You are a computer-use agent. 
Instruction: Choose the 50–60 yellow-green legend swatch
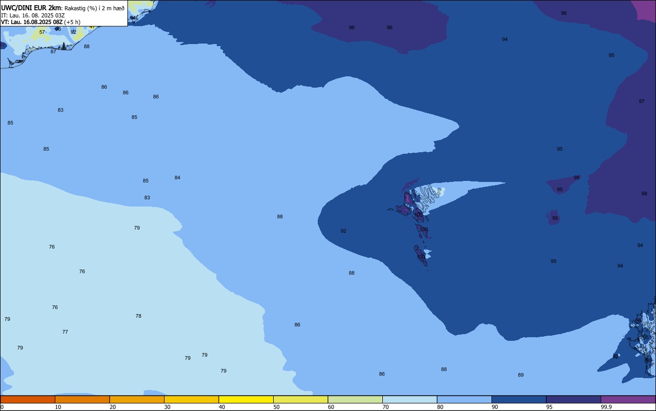(x=300, y=399)
